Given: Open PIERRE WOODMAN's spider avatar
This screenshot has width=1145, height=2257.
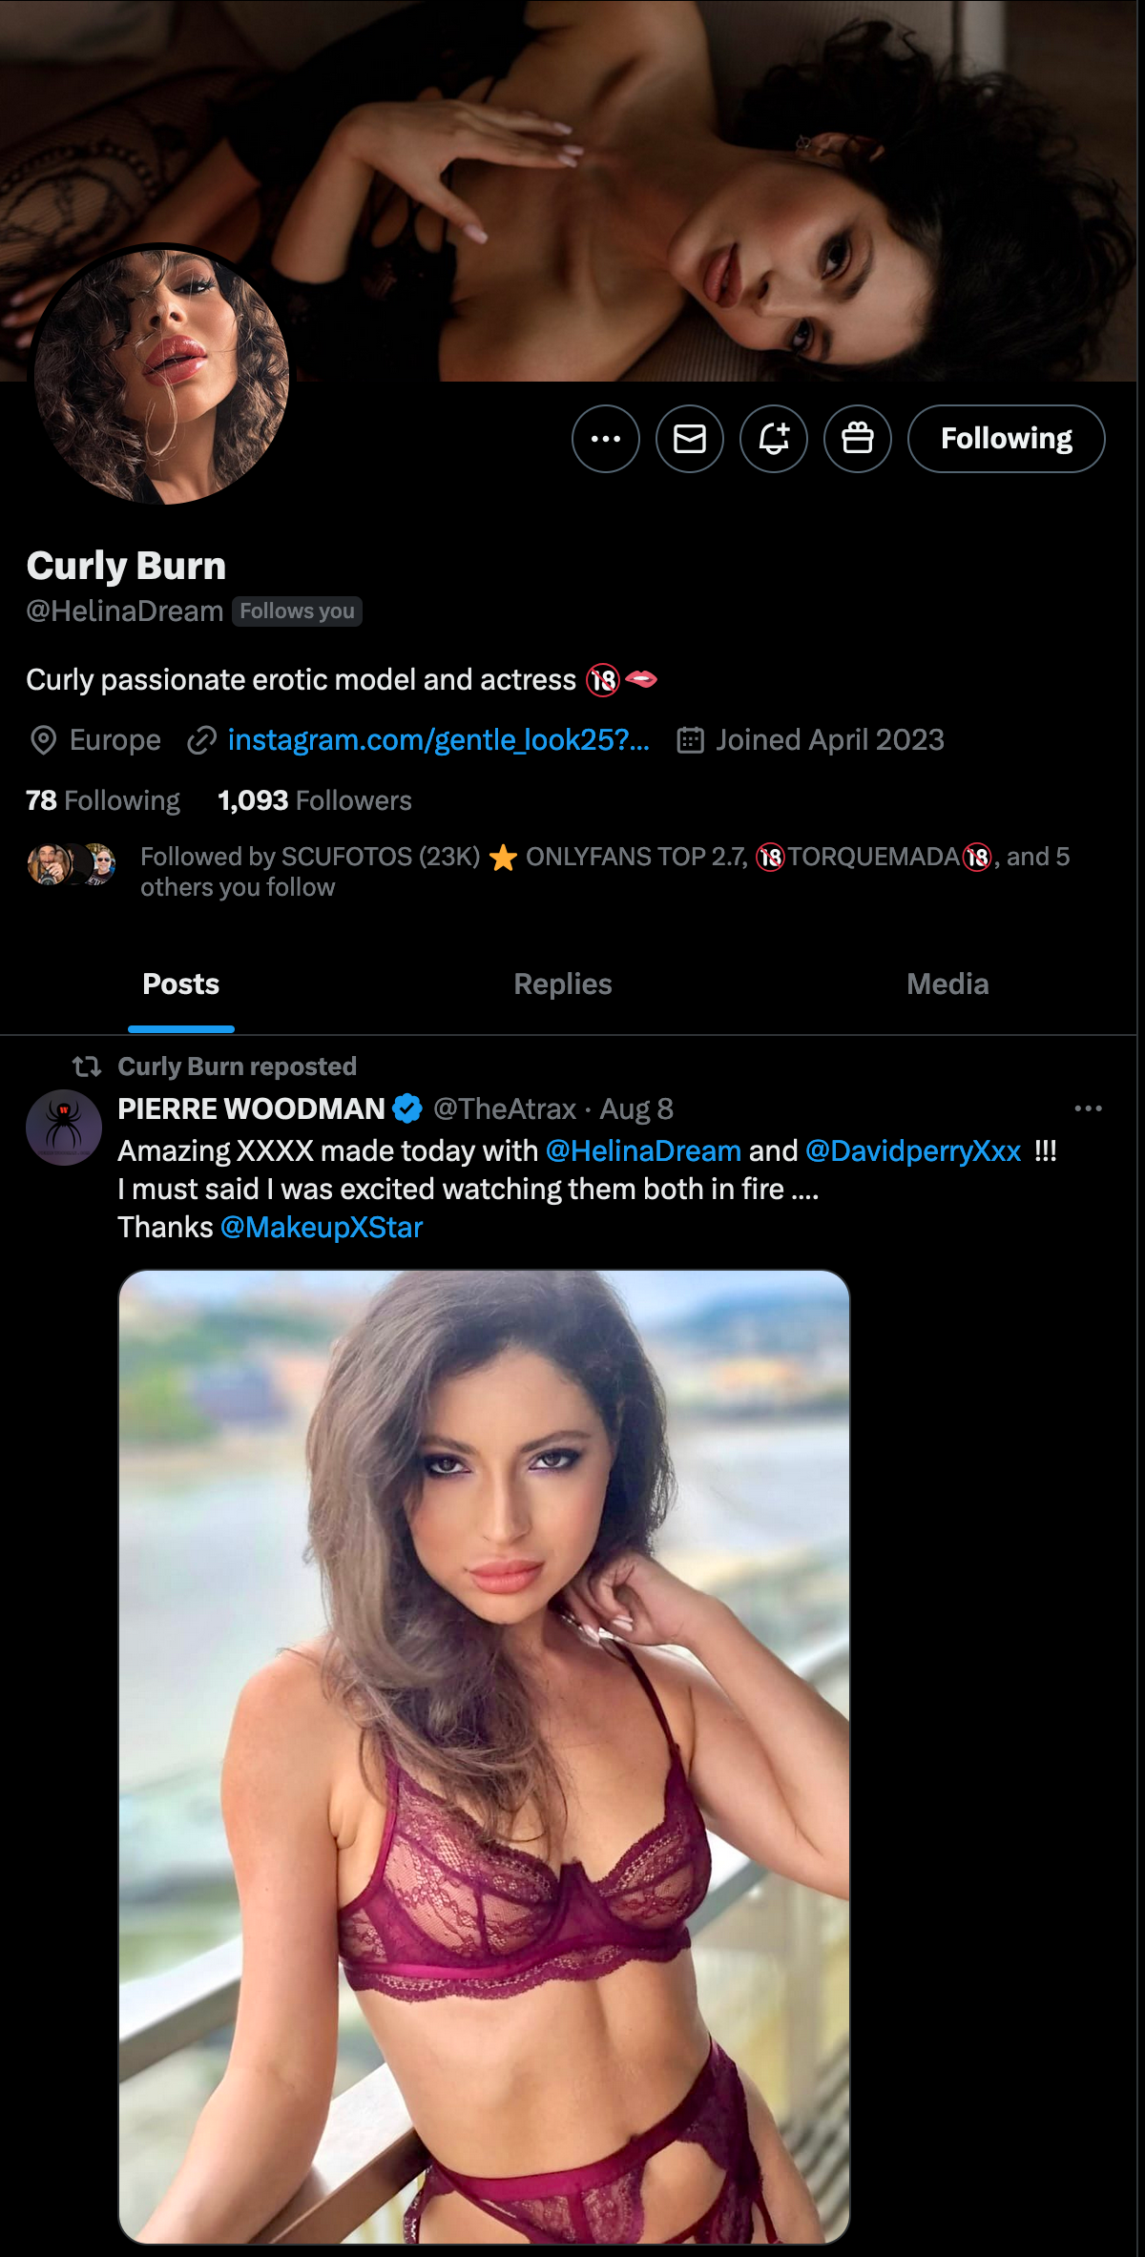Looking at the screenshot, I should click(x=64, y=1128).
